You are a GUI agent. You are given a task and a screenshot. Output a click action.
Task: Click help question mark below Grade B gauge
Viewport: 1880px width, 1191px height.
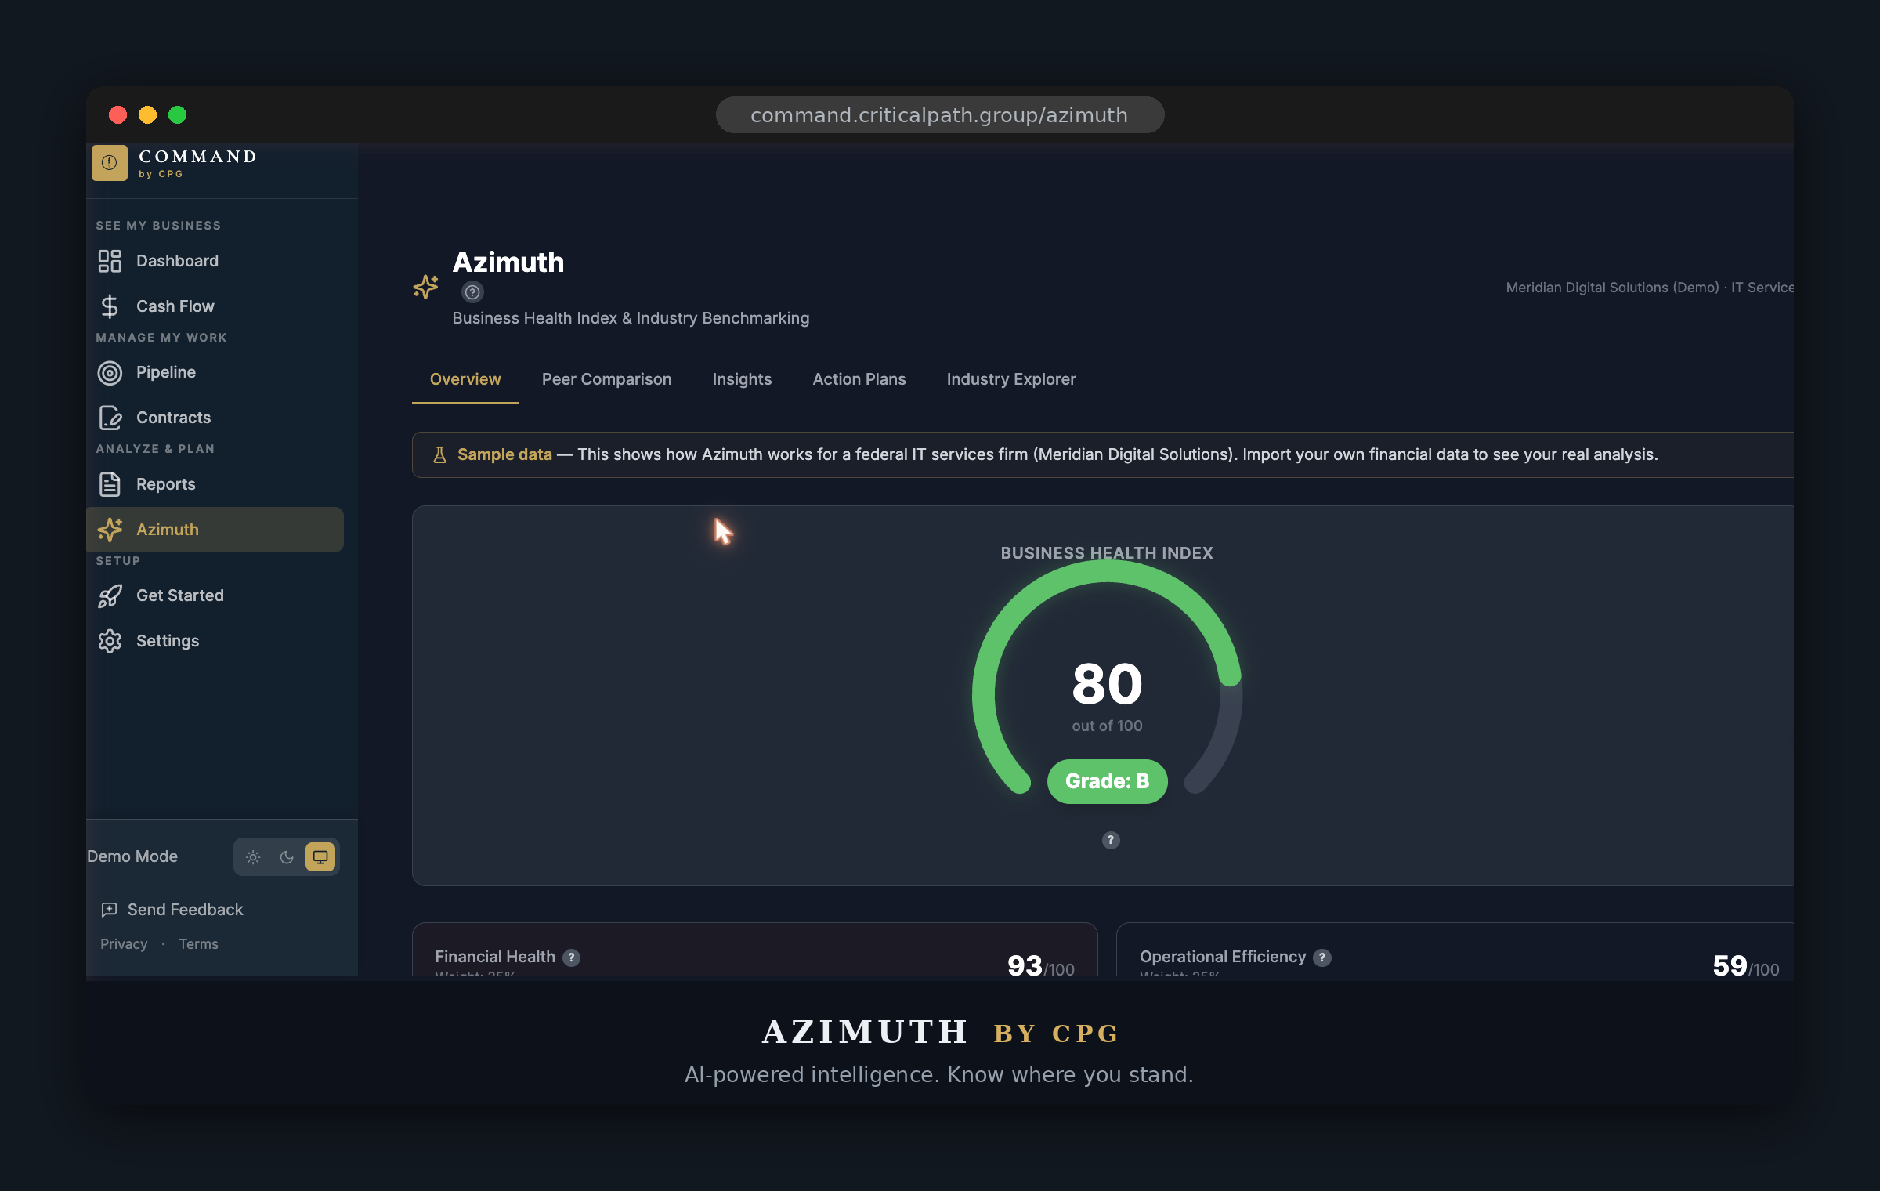(1111, 840)
